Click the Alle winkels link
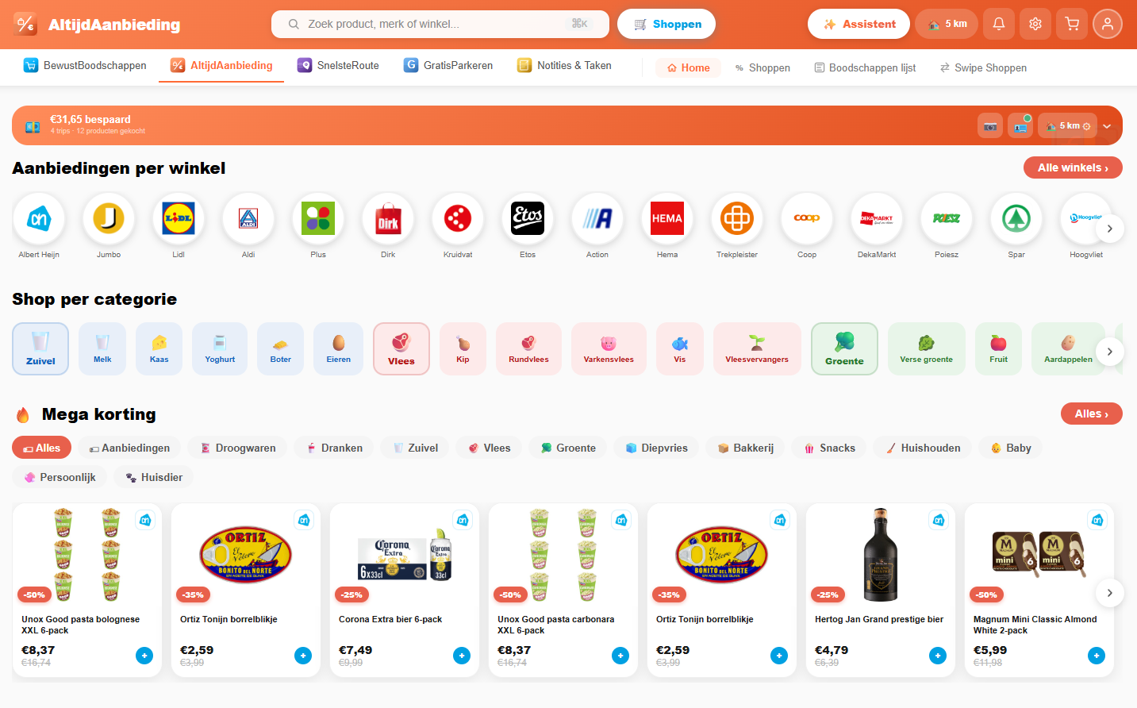Image resolution: width=1137 pixels, height=708 pixels. (1073, 167)
